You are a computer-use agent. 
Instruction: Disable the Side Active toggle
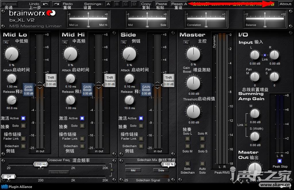(141, 118)
